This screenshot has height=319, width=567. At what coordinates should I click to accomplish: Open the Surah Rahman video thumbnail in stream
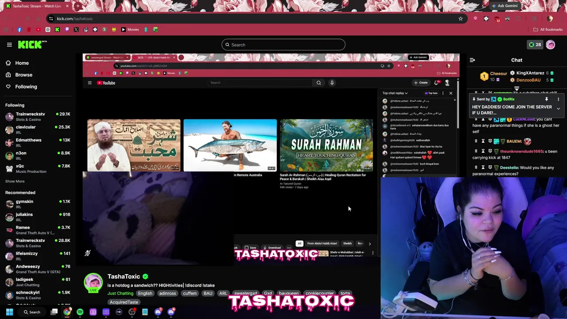[326, 145]
